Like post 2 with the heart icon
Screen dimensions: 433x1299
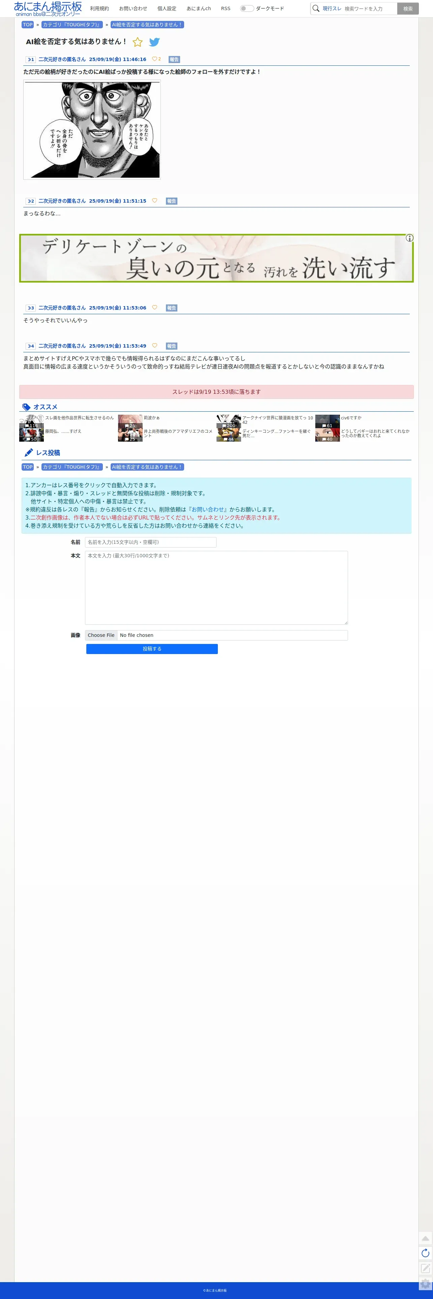pyautogui.click(x=154, y=201)
